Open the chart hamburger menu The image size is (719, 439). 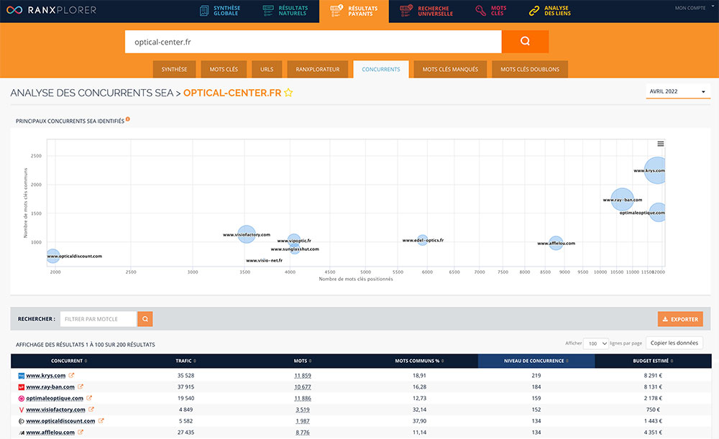pos(660,144)
